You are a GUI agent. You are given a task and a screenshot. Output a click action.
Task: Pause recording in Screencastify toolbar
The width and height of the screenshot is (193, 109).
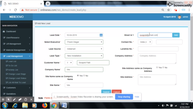click(3, 99)
